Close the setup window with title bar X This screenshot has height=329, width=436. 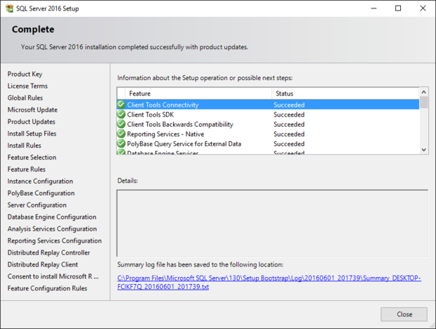point(423,8)
